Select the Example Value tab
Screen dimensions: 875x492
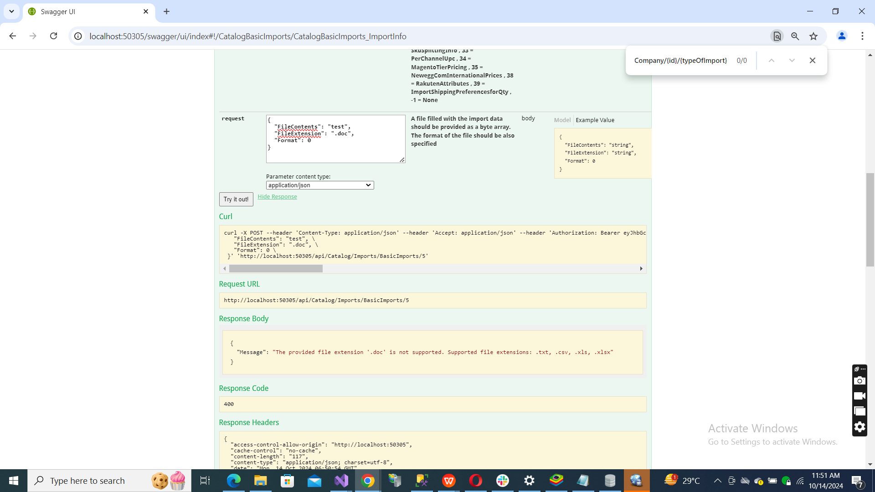pos(595,120)
